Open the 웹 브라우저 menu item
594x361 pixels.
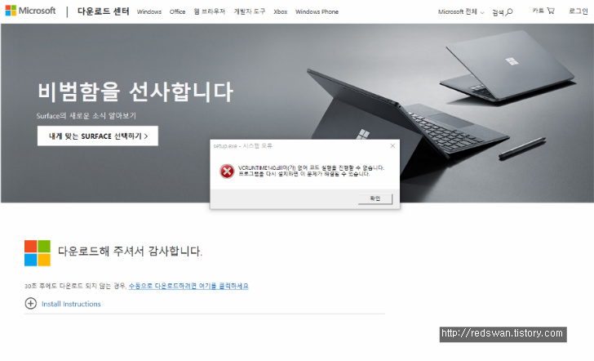pos(210,11)
